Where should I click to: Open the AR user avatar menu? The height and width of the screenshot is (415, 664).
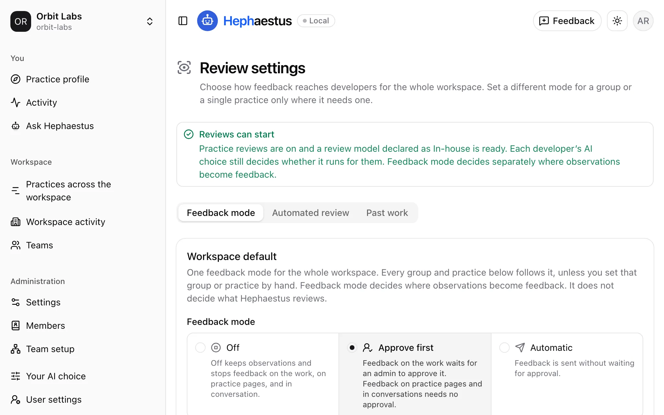pos(643,21)
